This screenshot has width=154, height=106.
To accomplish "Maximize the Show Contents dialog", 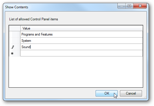I will pos(129,6).
